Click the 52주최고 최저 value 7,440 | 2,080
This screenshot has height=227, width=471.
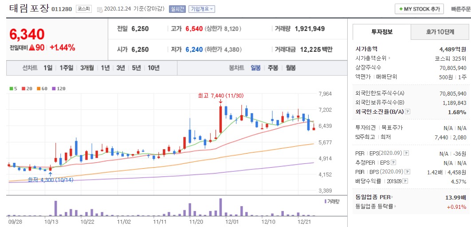(x=451, y=137)
